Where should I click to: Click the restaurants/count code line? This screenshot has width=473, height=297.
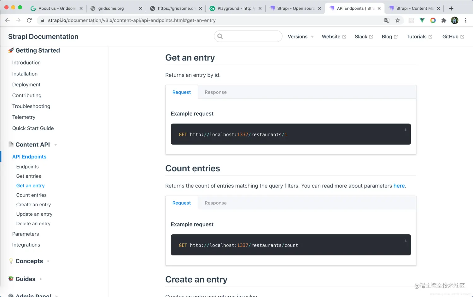(238, 245)
